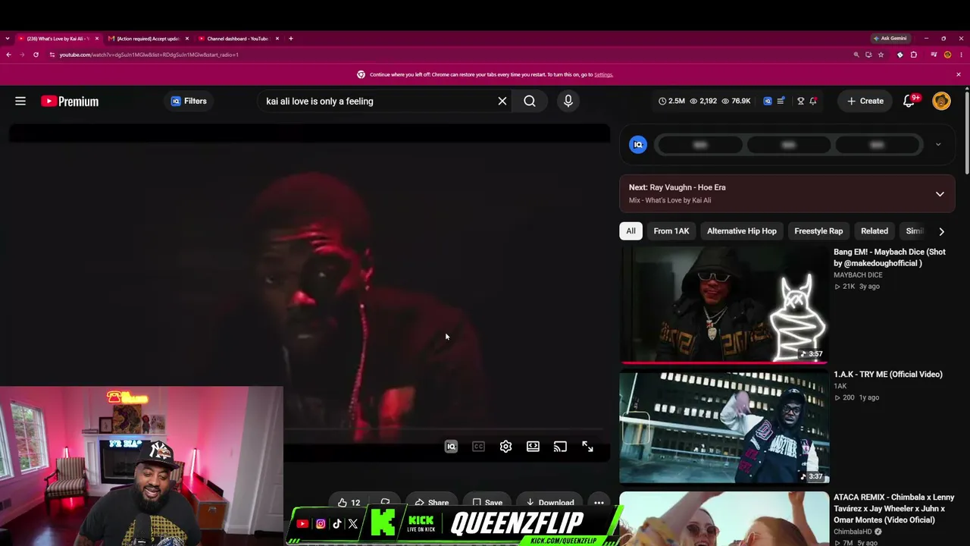The image size is (970, 546).
Task: Run search with the magnifying glass button
Action: pyautogui.click(x=530, y=101)
